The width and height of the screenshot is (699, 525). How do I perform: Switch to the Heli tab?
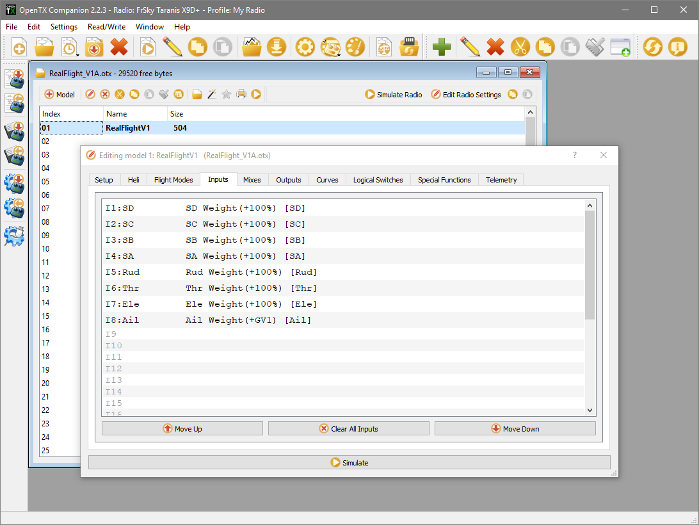[134, 180]
